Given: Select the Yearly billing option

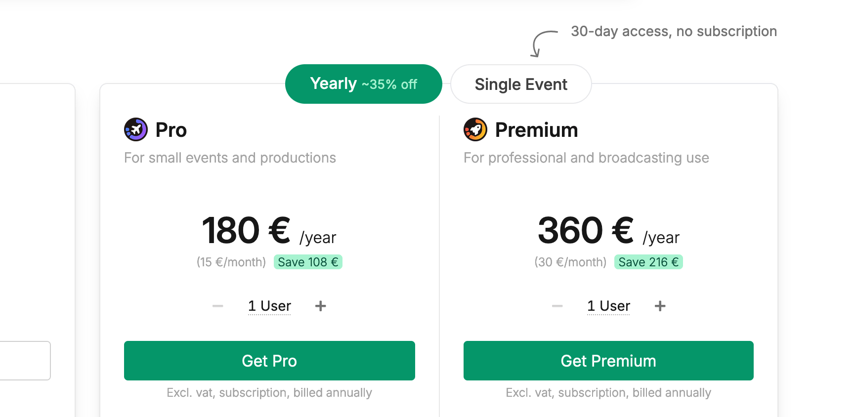Looking at the screenshot, I should [363, 84].
